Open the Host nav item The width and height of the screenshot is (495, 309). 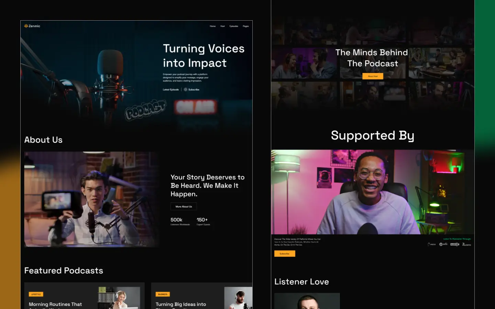(222, 26)
